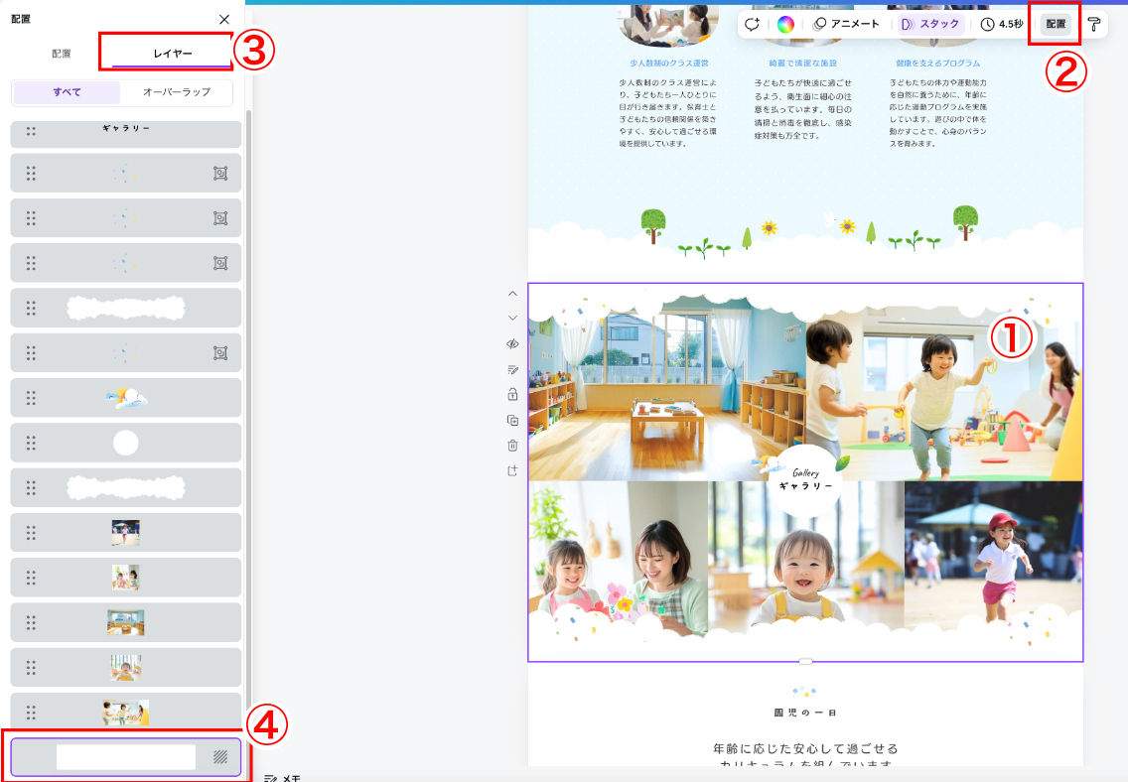
Task: Click the handle of the sun-cloud layer
Action: pyautogui.click(x=31, y=398)
